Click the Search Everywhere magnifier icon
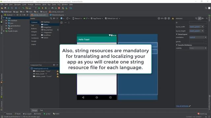The width and height of the screenshot is (211, 118). [x=206, y=8]
